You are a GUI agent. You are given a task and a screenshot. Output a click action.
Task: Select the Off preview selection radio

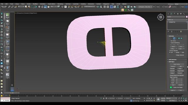(x=170, y=52)
